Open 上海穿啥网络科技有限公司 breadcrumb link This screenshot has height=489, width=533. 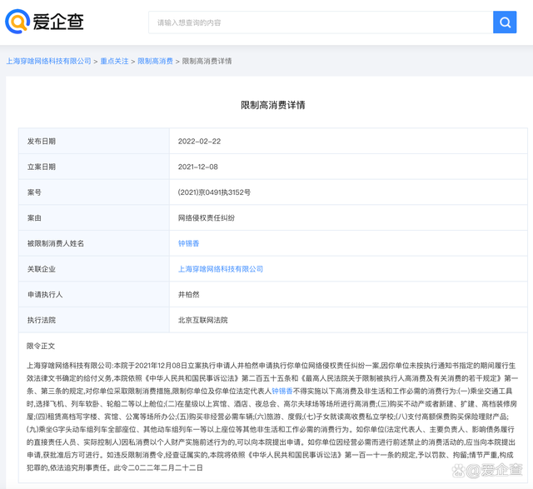48,61
